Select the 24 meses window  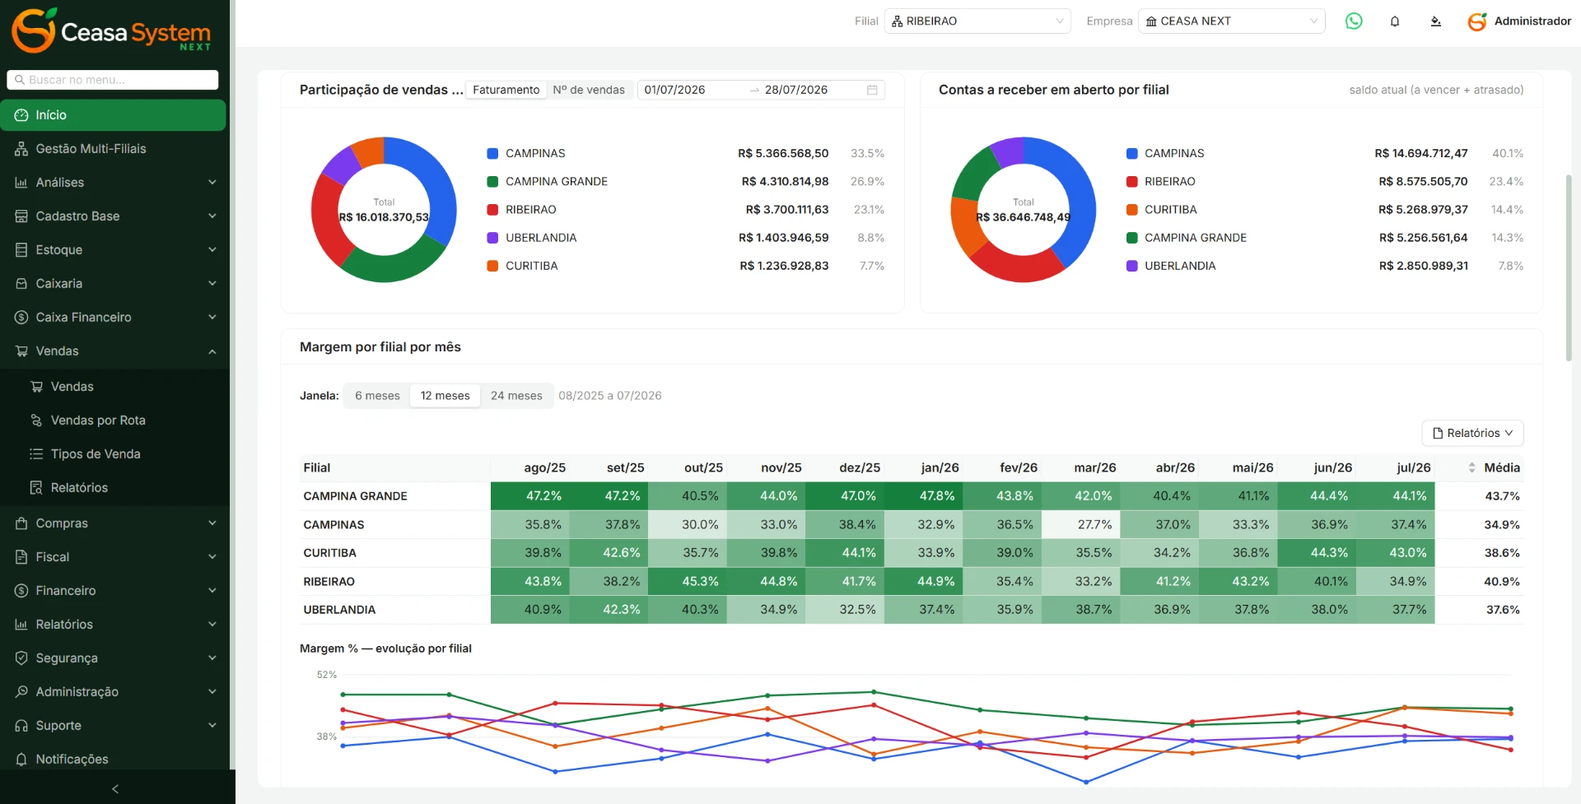tap(516, 396)
